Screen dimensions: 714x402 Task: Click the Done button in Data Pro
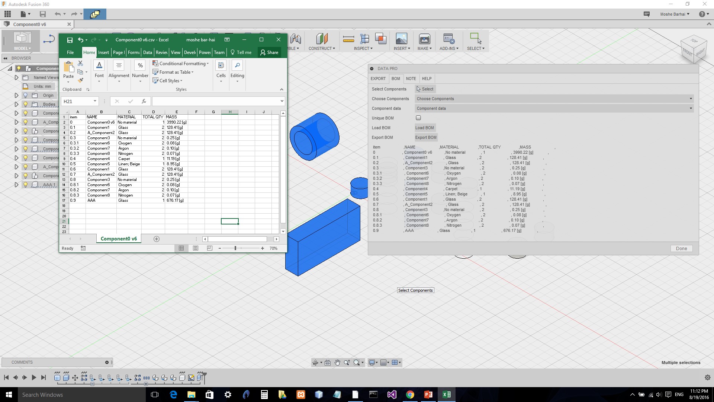coord(681,249)
